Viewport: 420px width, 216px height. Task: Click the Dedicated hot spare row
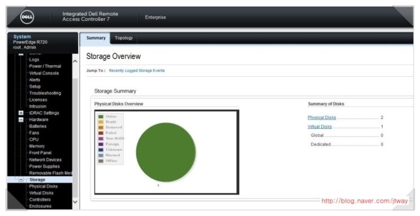[x=347, y=144]
